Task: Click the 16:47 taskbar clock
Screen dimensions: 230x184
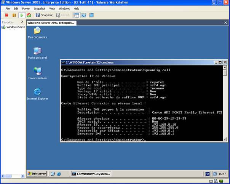Action: point(222,174)
